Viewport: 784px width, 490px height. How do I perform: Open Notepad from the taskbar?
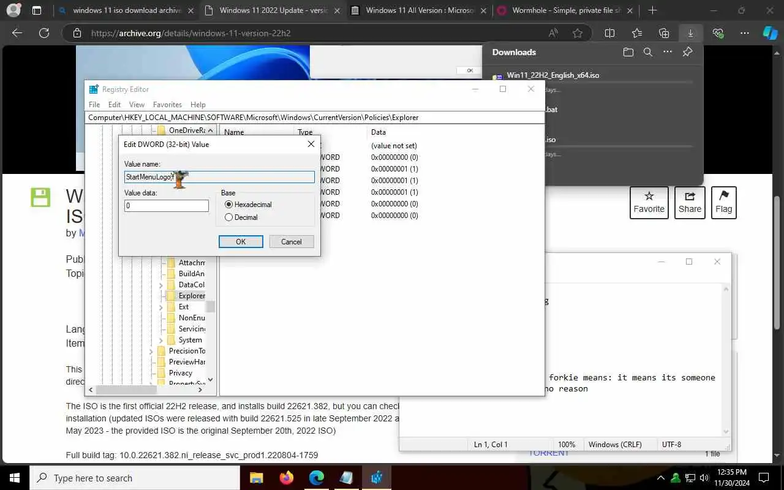pyautogui.click(x=346, y=478)
